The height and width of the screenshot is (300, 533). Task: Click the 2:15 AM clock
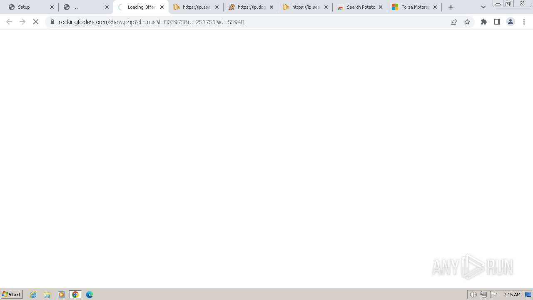512,295
